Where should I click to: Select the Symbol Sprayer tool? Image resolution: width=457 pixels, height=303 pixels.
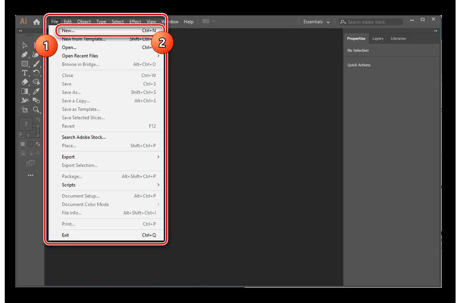(x=25, y=100)
